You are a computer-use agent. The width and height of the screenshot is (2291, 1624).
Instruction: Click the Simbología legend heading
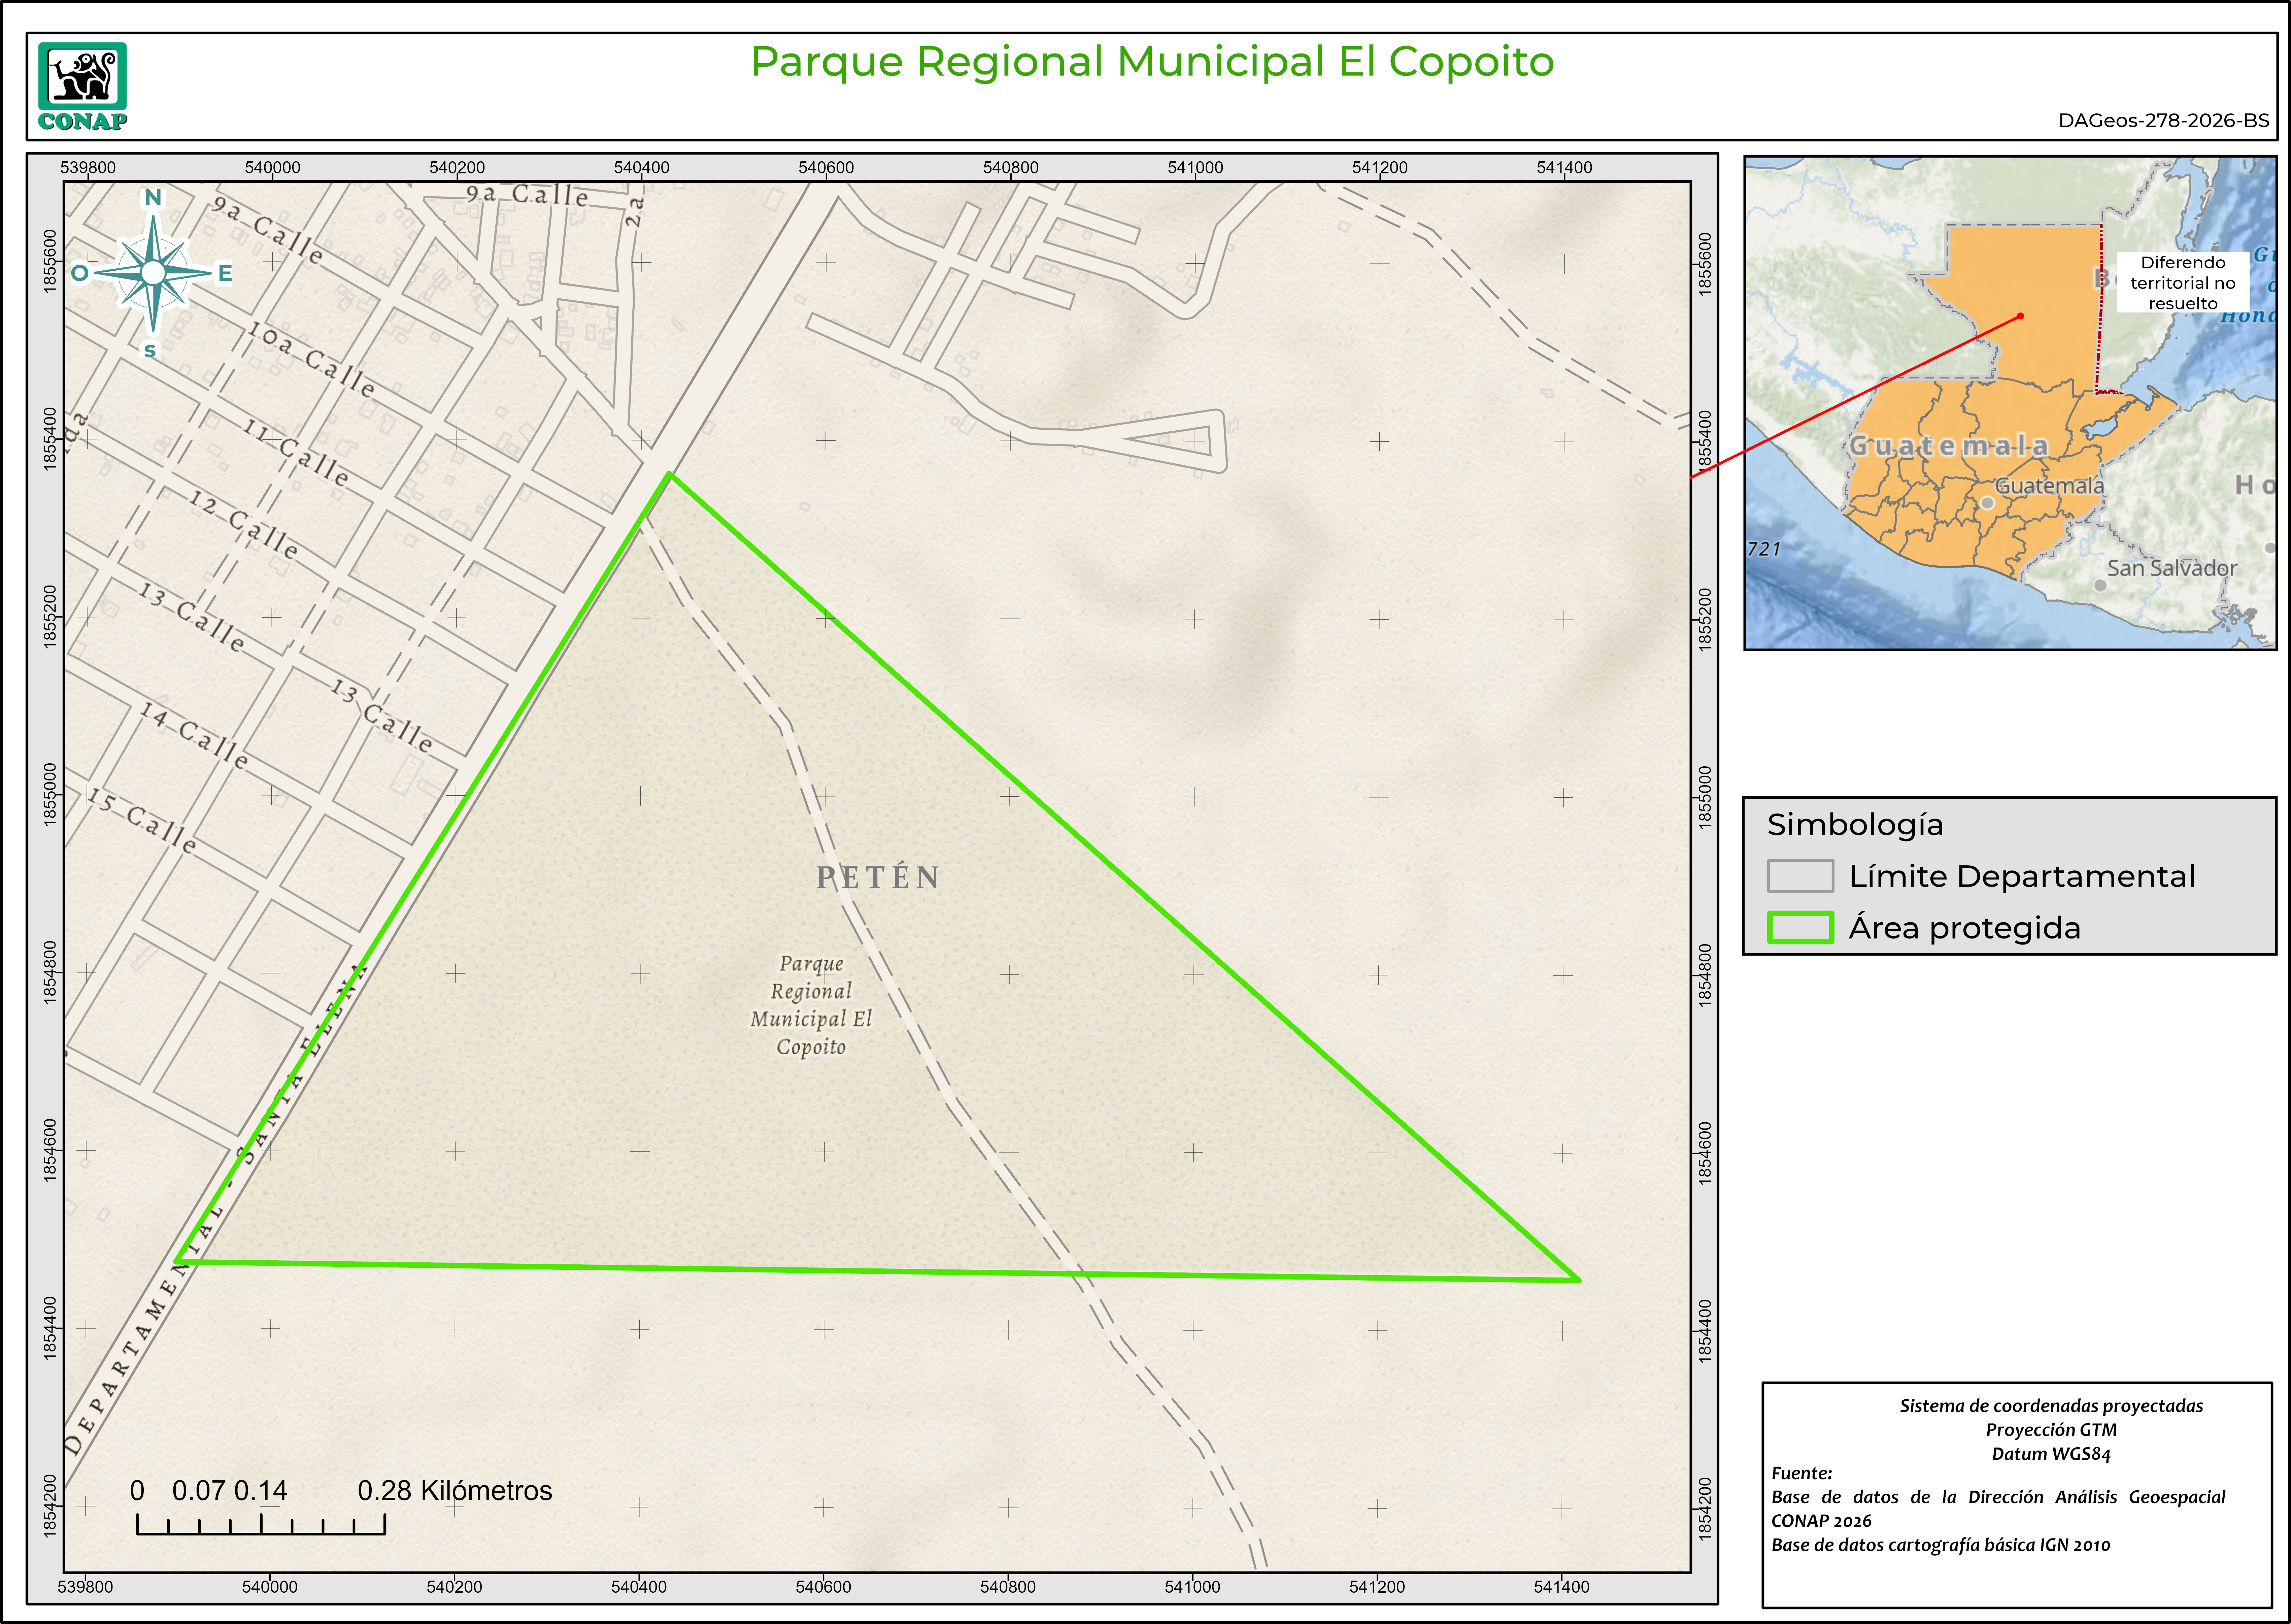[1855, 825]
